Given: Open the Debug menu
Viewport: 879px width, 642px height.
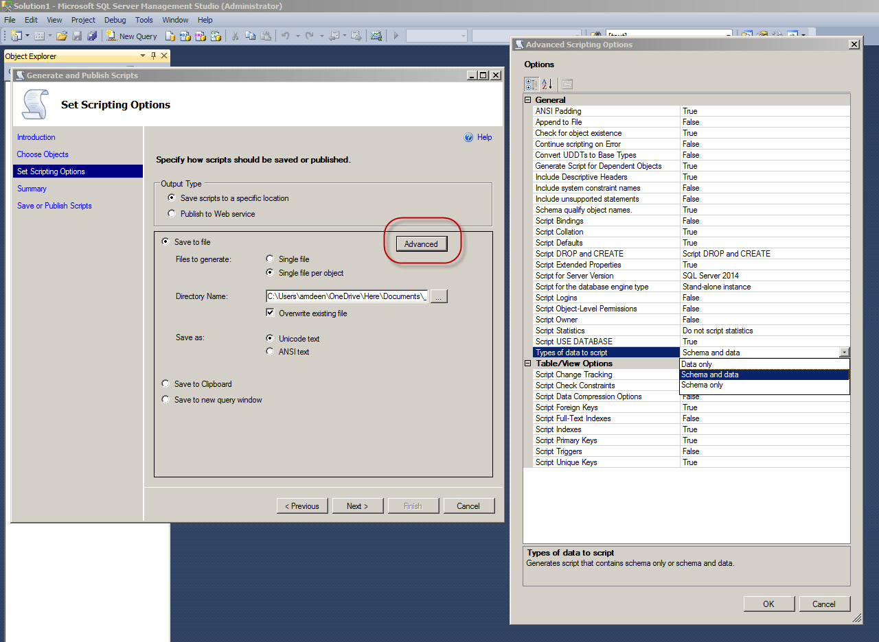Looking at the screenshot, I should [x=115, y=20].
